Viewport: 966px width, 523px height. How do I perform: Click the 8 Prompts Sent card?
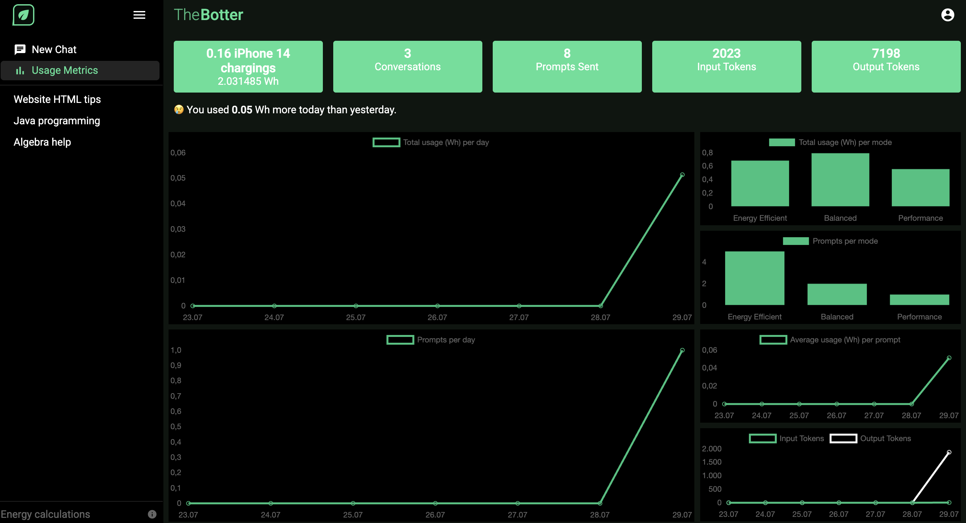click(567, 67)
